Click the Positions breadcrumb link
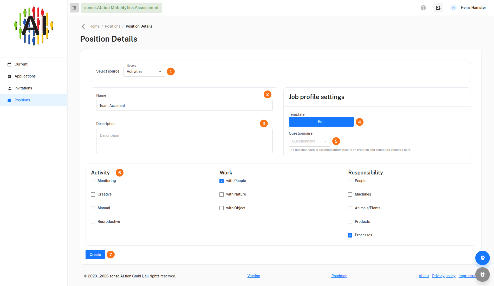The image size is (494, 286). [x=113, y=26]
